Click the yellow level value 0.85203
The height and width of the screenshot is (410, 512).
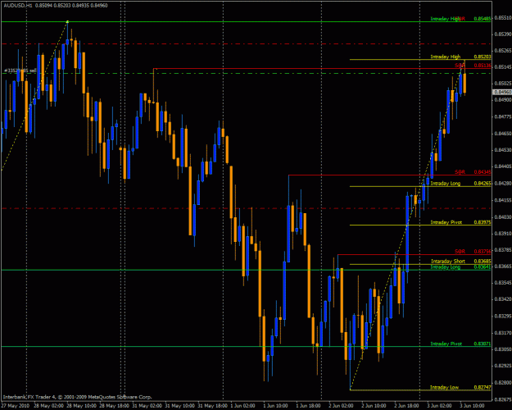click(x=483, y=57)
